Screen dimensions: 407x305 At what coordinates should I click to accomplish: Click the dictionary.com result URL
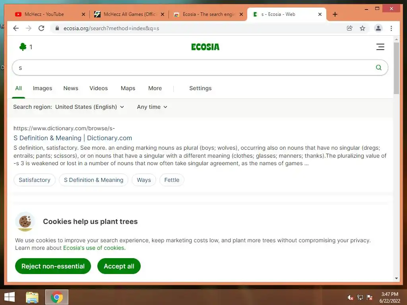pyautogui.click(x=64, y=128)
